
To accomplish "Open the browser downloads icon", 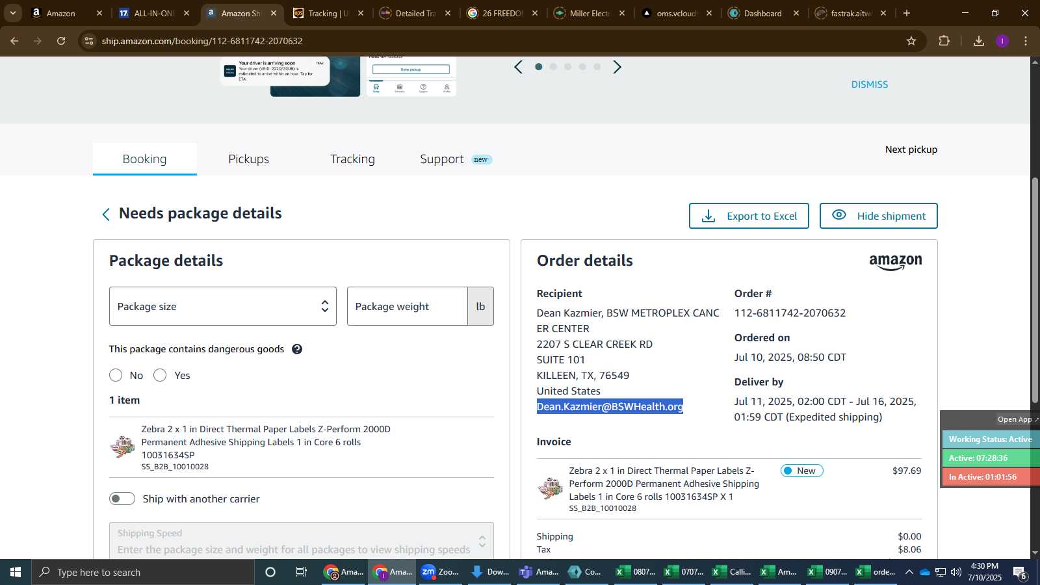I will [979, 41].
